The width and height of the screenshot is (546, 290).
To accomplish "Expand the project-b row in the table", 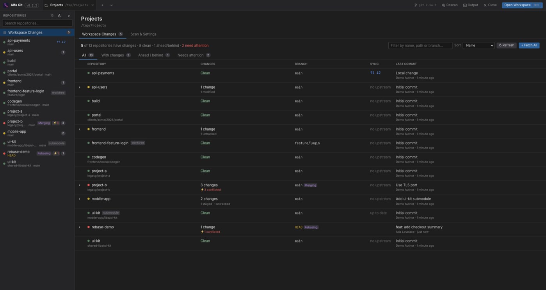I will click(80, 186).
